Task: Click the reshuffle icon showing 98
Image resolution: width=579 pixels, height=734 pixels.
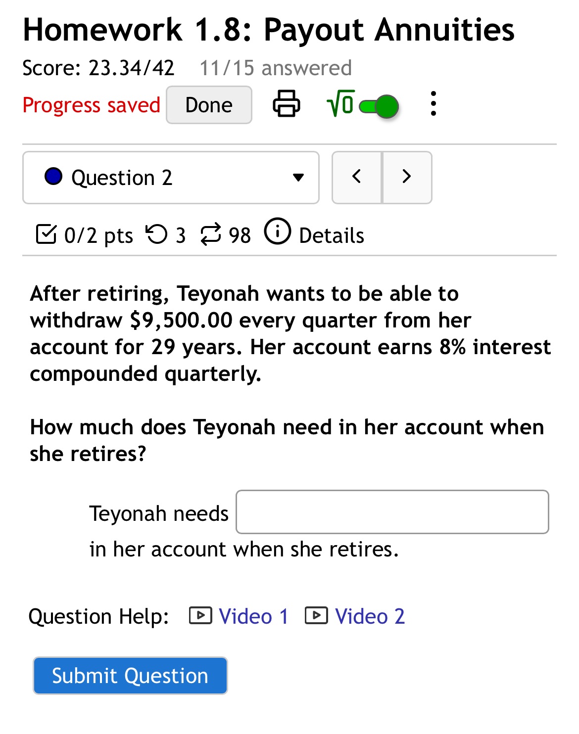Action: tap(210, 234)
